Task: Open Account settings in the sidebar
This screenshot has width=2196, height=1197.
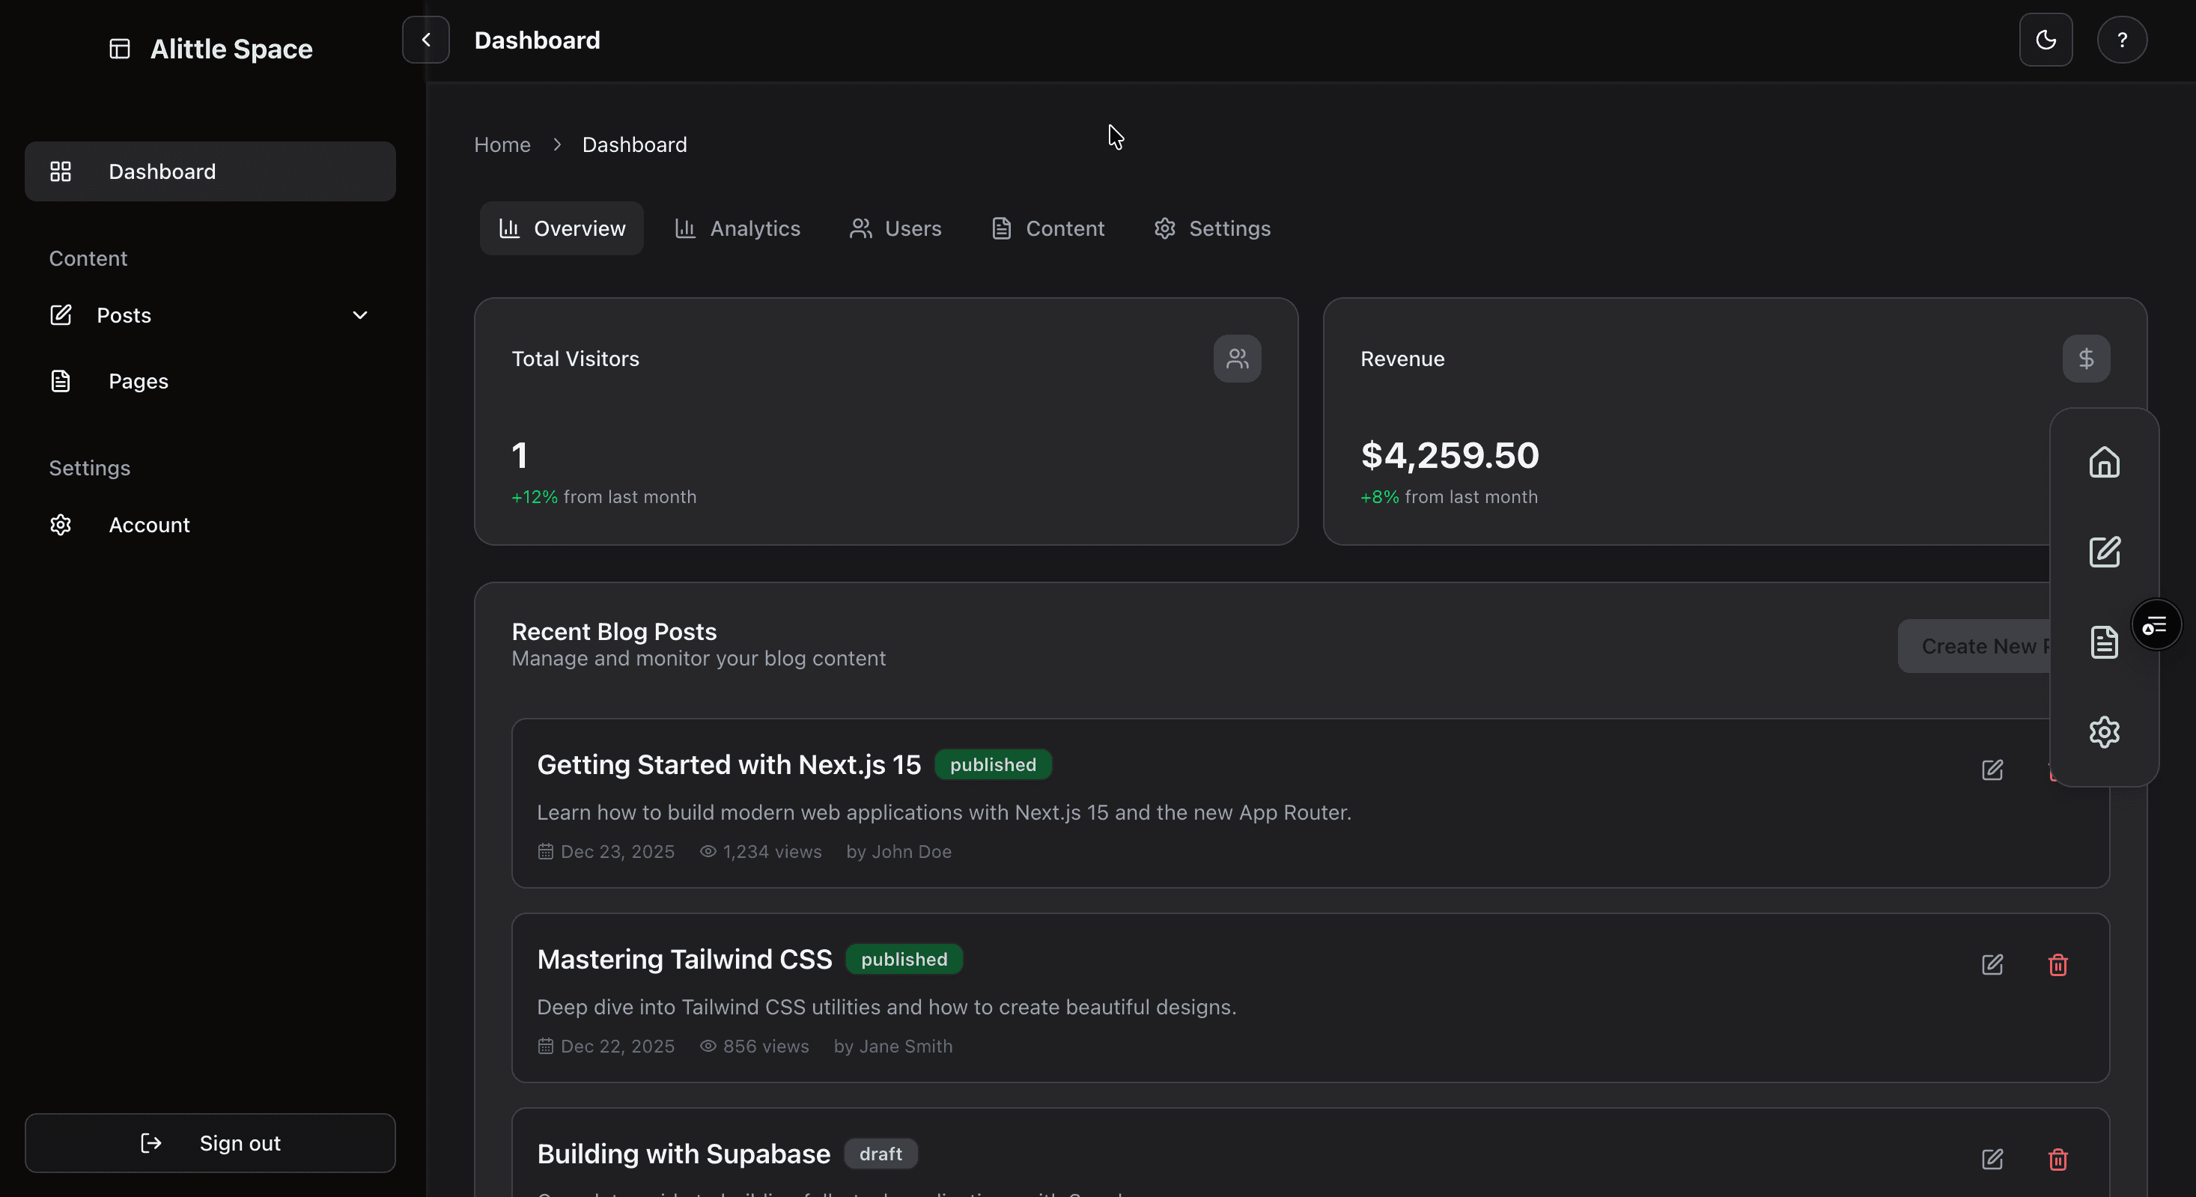Action: click(148, 526)
